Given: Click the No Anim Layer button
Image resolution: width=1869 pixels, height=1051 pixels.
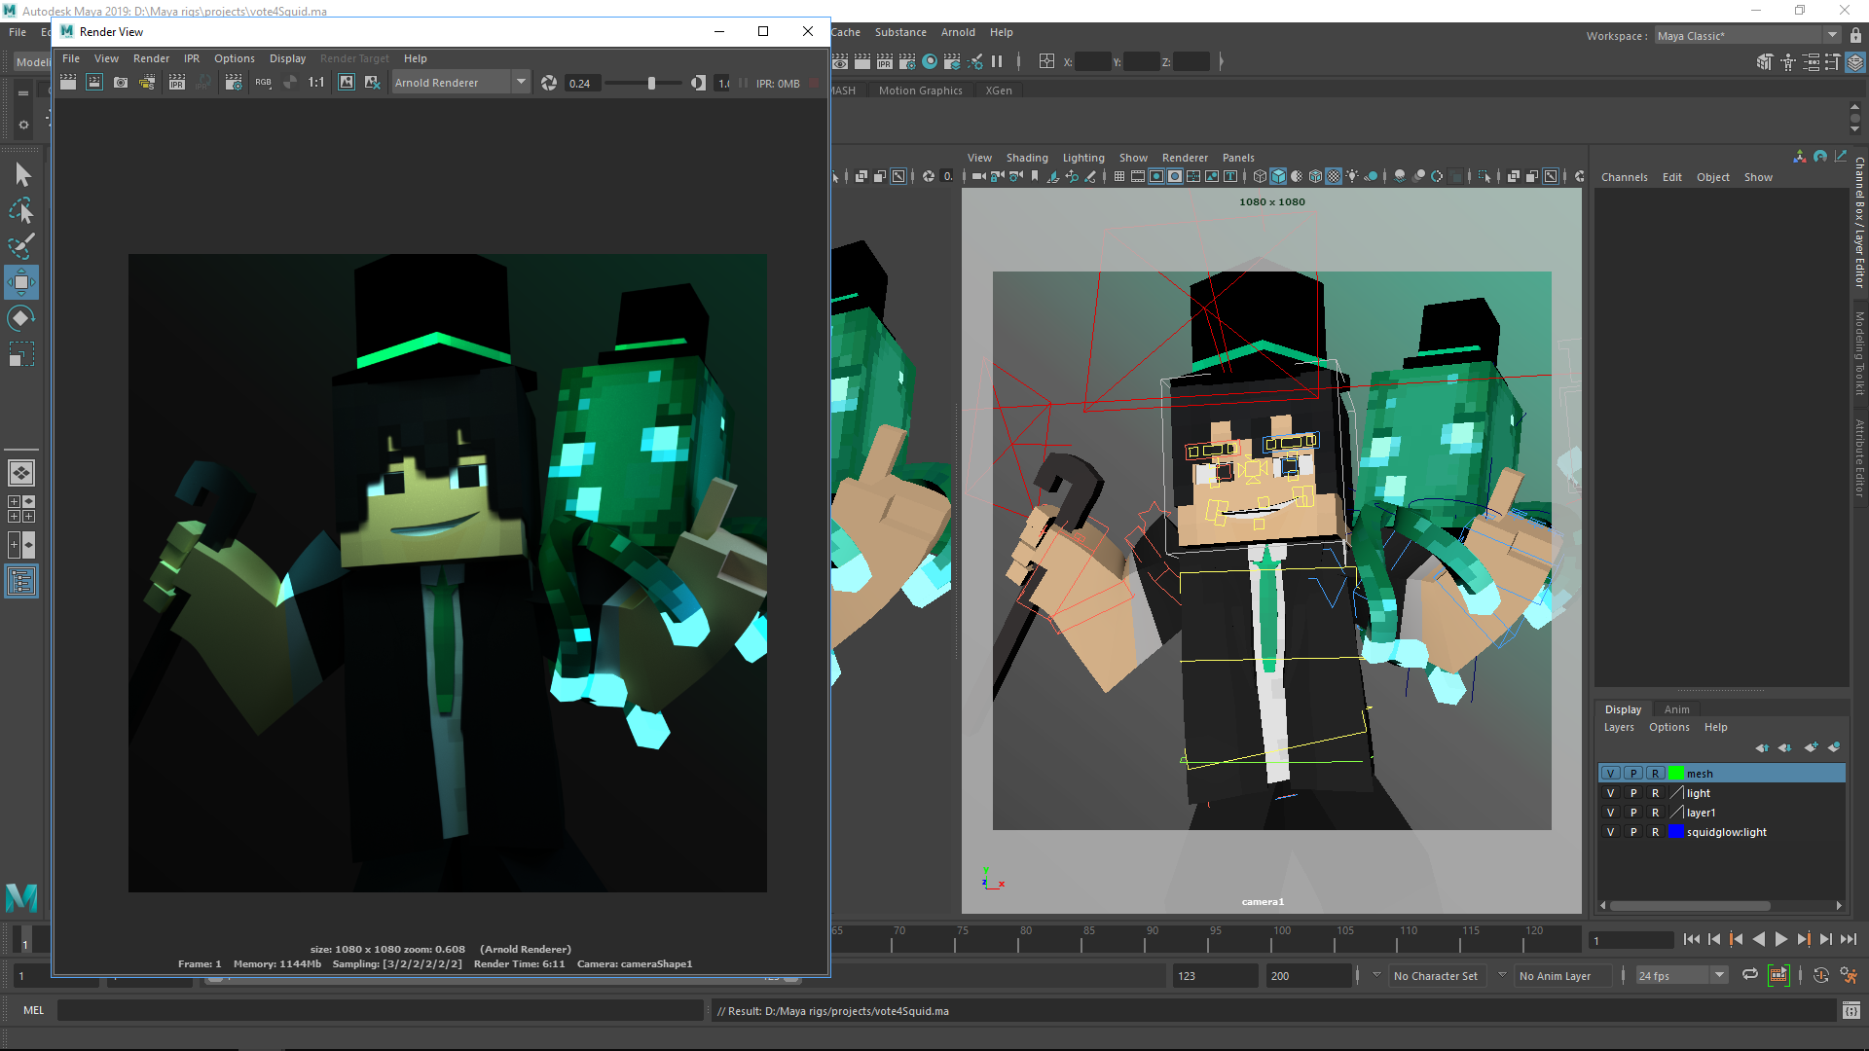Looking at the screenshot, I should (x=1555, y=976).
